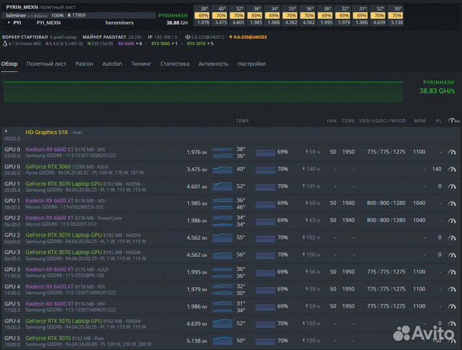Open tuning icon for RTX 3070 Laptop 0d:00.0 row
462x350 pixels.
(452, 238)
